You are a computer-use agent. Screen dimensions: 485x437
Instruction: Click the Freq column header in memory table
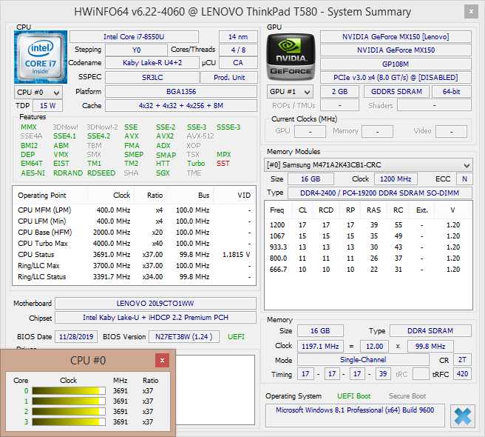click(277, 210)
